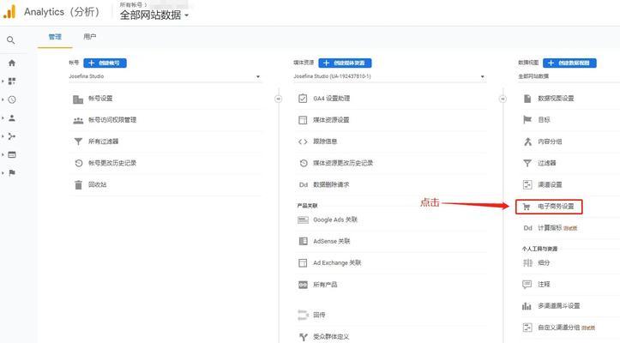The image size is (620, 343).
Task: Open the 全部网站数据 view selector dropdown
Action: [x=154, y=15]
